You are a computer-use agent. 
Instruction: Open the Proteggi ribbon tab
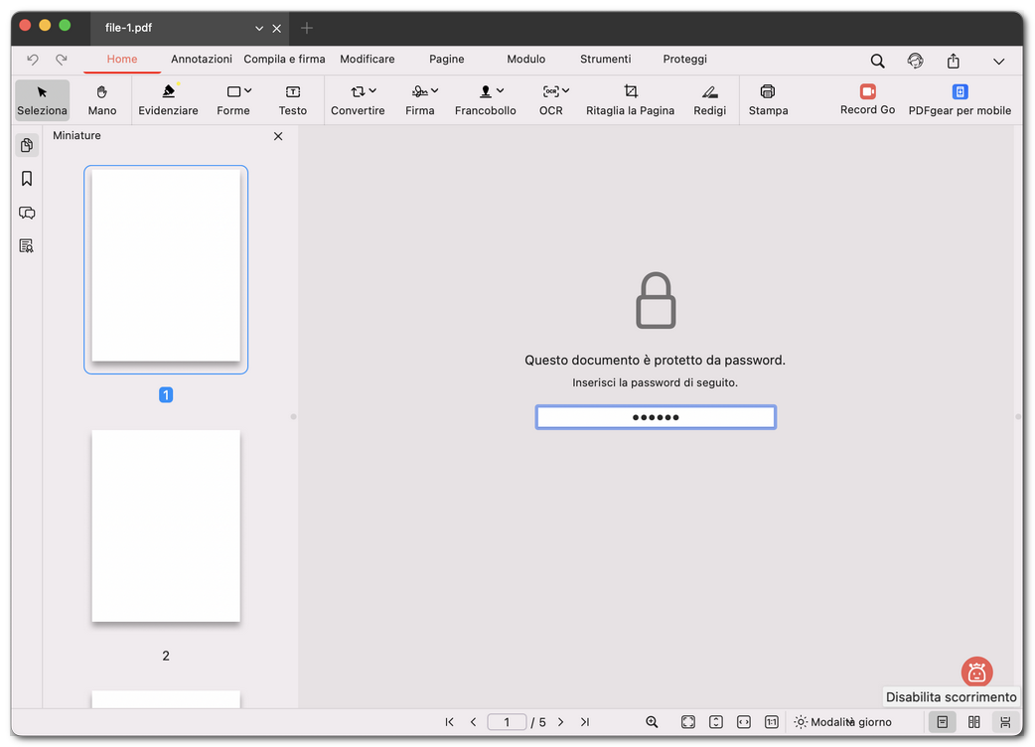(x=684, y=59)
